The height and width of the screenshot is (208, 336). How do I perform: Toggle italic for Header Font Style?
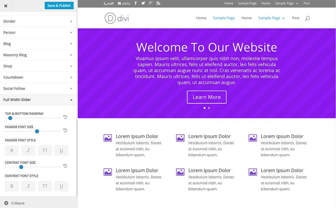(28, 150)
